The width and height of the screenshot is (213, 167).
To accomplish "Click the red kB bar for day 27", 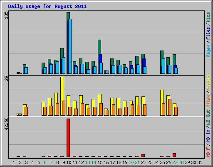I will tap(174, 155).
